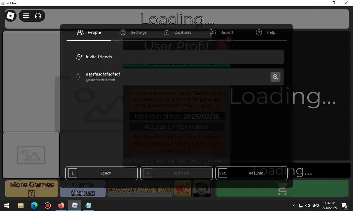The width and height of the screenshot is (353, 211).
Task: Click the network tray icon
Action: coord(301,206)
